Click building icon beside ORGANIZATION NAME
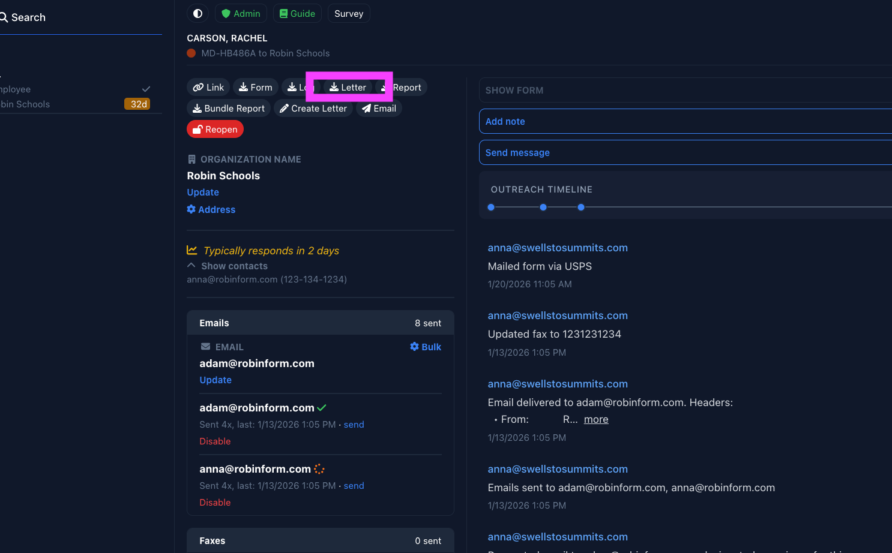 click(191, 159)
